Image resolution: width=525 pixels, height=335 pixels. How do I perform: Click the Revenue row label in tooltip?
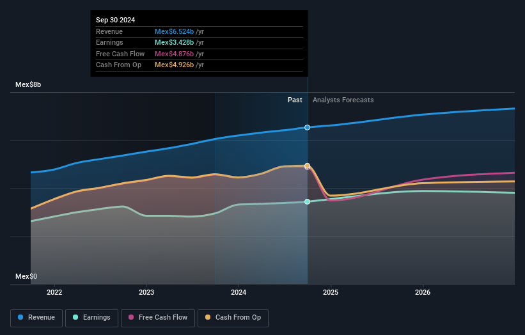pos(109,31)
